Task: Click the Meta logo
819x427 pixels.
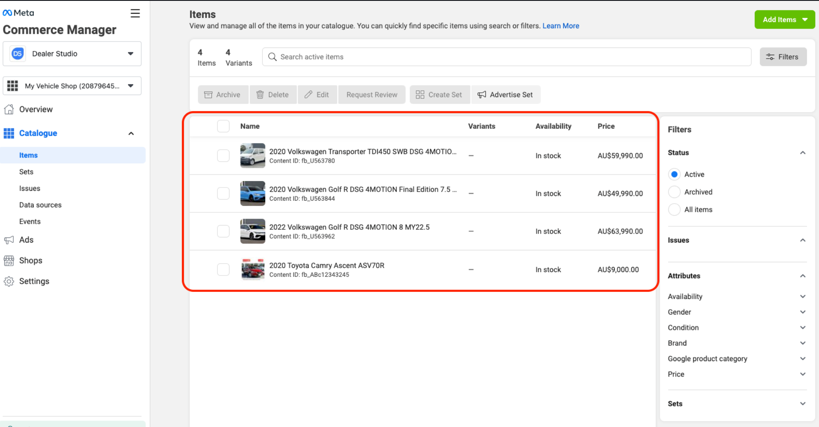Action: point(18,13)
